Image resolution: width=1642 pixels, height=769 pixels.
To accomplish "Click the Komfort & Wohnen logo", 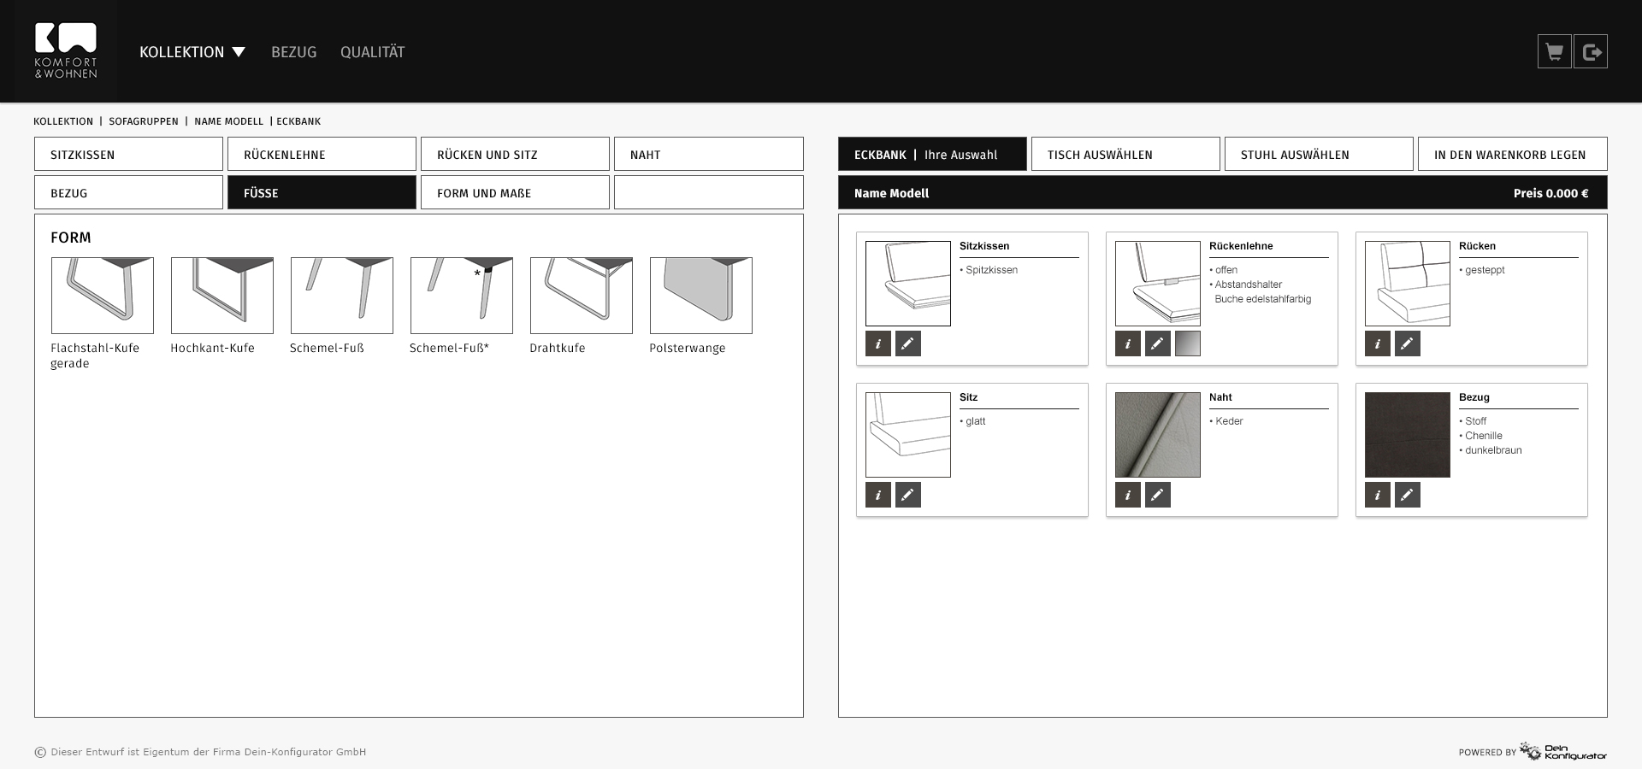I will click(66, 51).
